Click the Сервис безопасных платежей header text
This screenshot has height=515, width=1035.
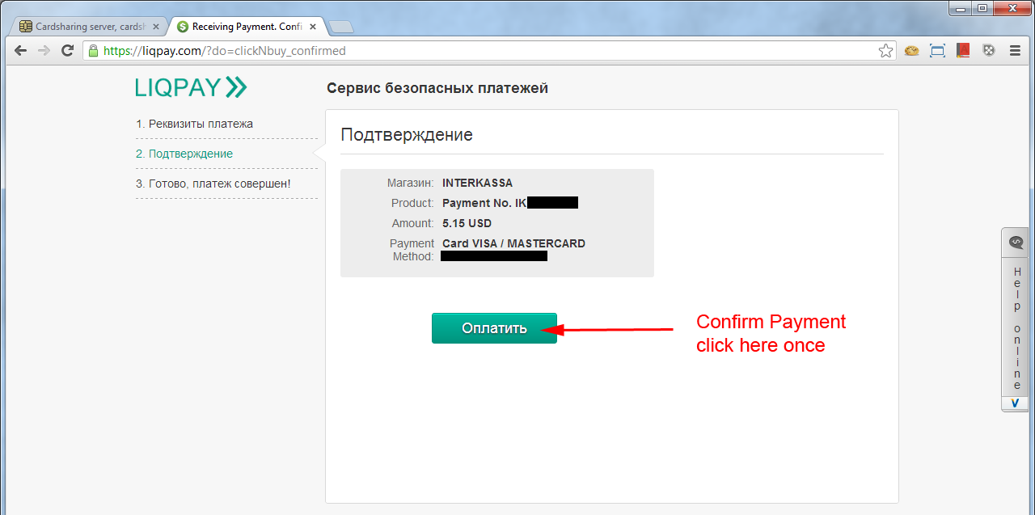[x=437, y=88]
